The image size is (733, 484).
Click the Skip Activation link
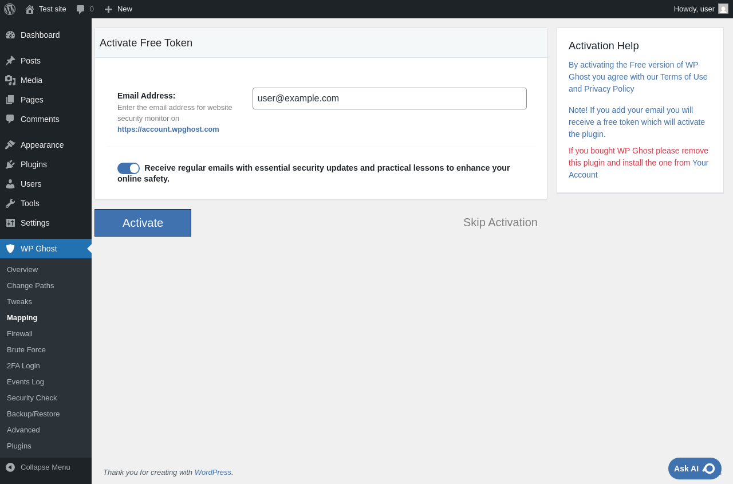[x=500, y=222]
